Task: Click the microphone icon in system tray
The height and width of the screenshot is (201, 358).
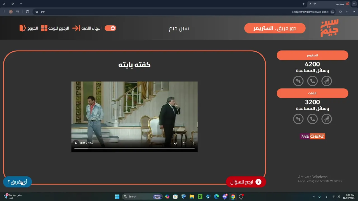Action: pos(320,197)
